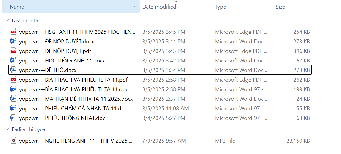
Task: Click the MP3 audio icon of NGHE TIẾNG ANH
Action: 13,141
